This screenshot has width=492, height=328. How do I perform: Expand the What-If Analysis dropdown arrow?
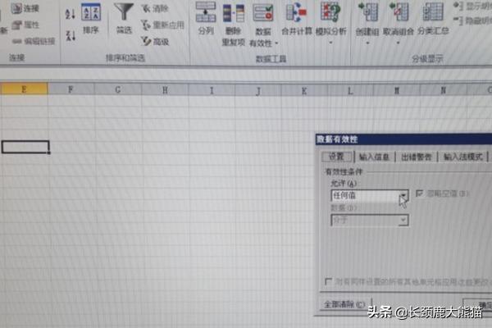point(330,43)
